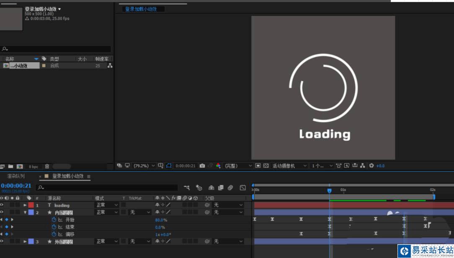454x258 pixels.
Task: Open the timeline panel menu icon
Action: click(x=89, y=176)
